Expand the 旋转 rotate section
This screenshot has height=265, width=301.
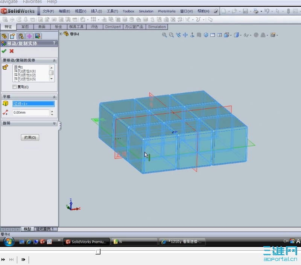coord(54,123)
